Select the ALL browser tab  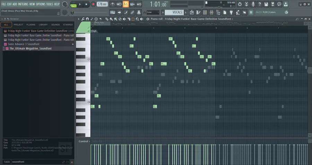[6, 25]
